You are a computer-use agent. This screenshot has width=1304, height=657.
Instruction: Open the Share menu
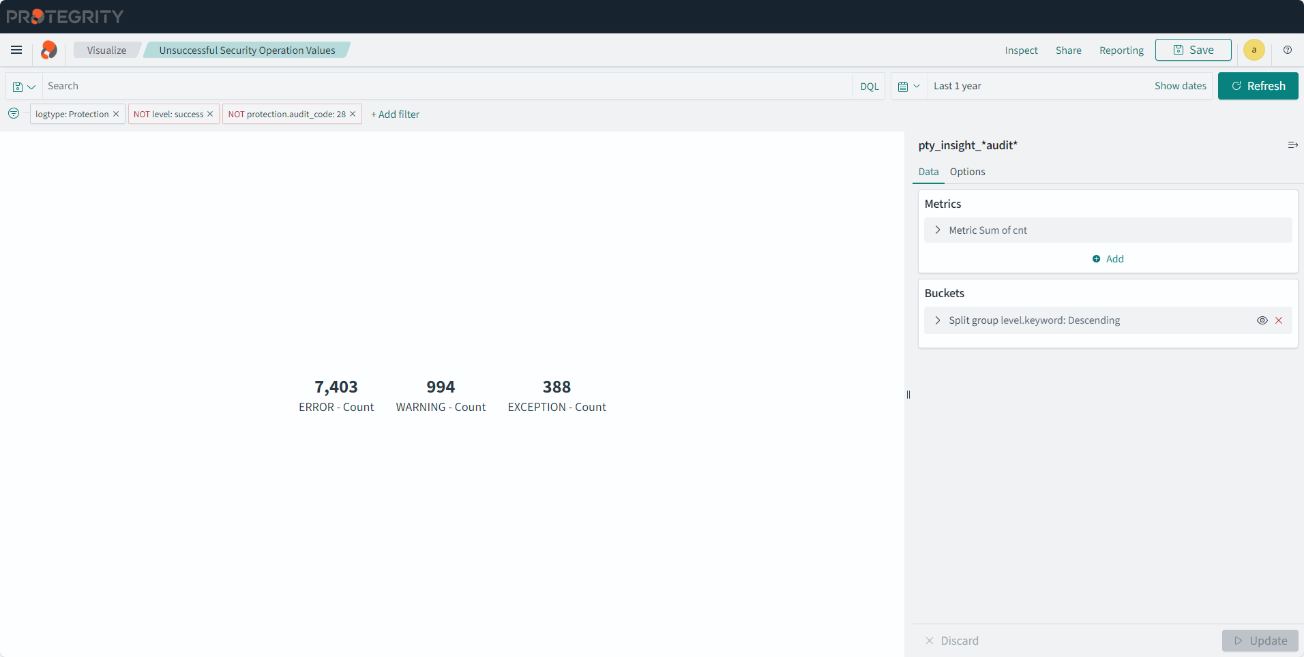1068,50
